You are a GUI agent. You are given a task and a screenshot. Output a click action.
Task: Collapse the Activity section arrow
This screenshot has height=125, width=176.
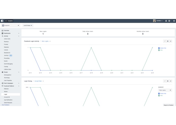(19, 36)
